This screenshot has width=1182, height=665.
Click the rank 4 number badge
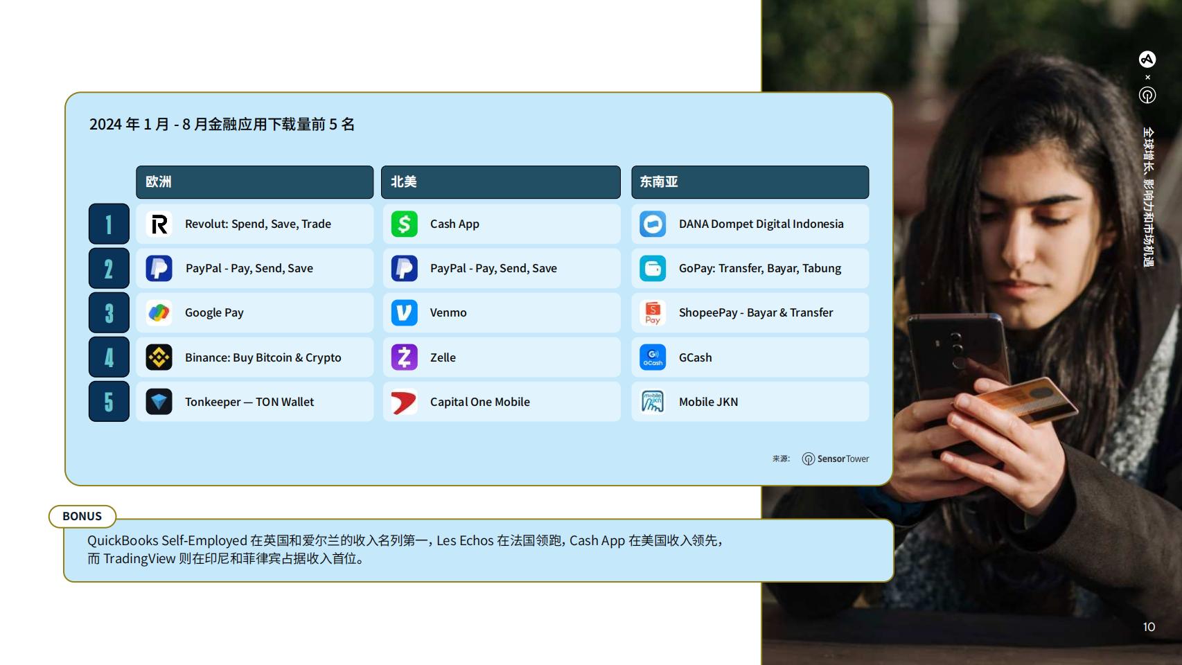pos(109,357)
